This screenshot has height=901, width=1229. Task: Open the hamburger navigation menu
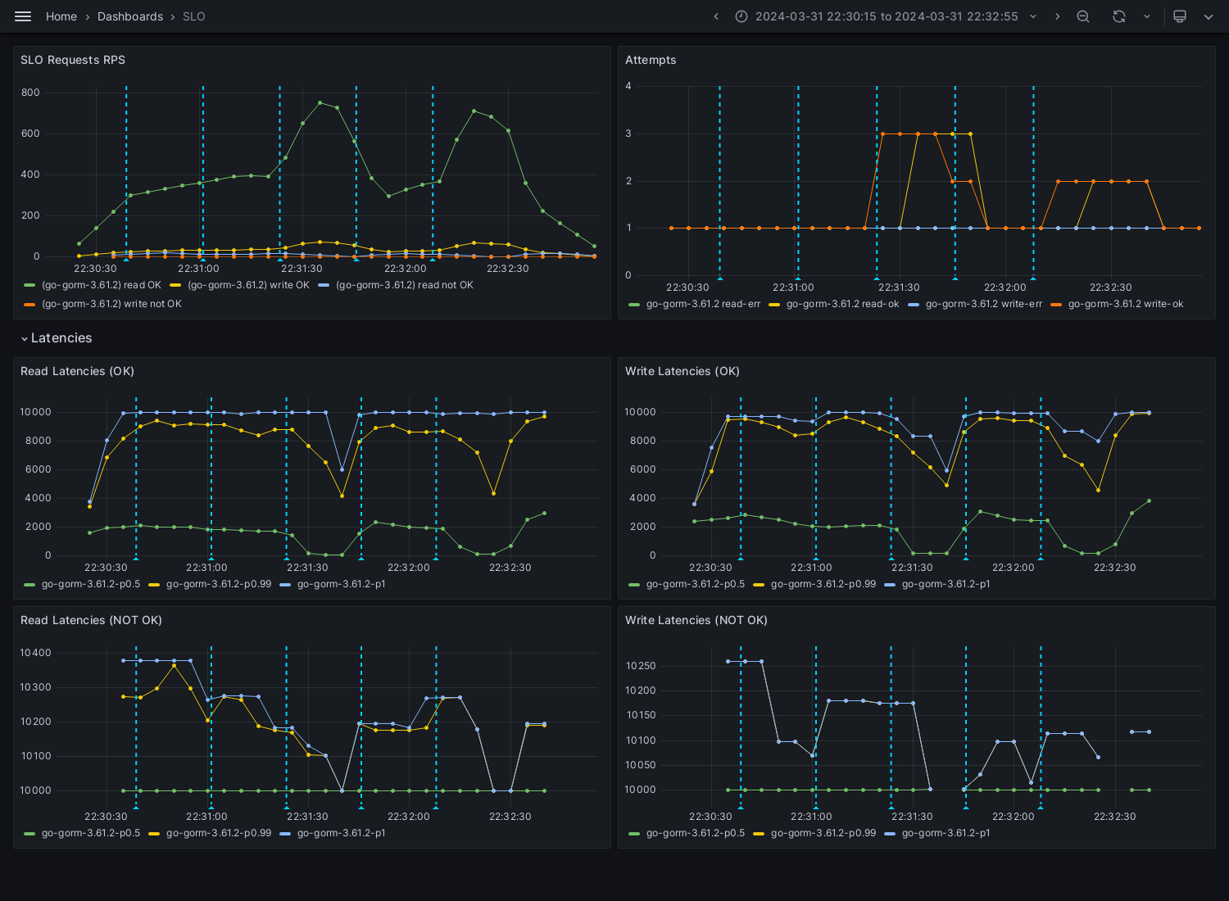pos(23,16)
